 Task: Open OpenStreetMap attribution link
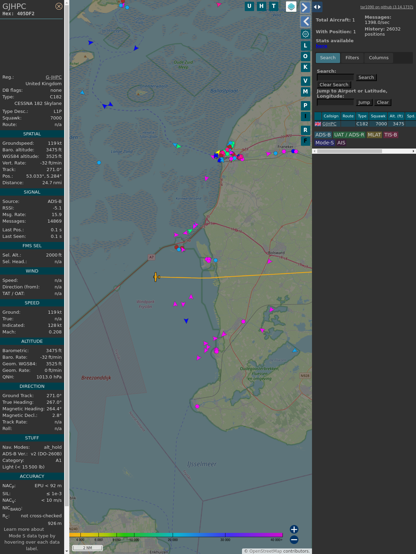pyautogui.click(x=266, y=551)
